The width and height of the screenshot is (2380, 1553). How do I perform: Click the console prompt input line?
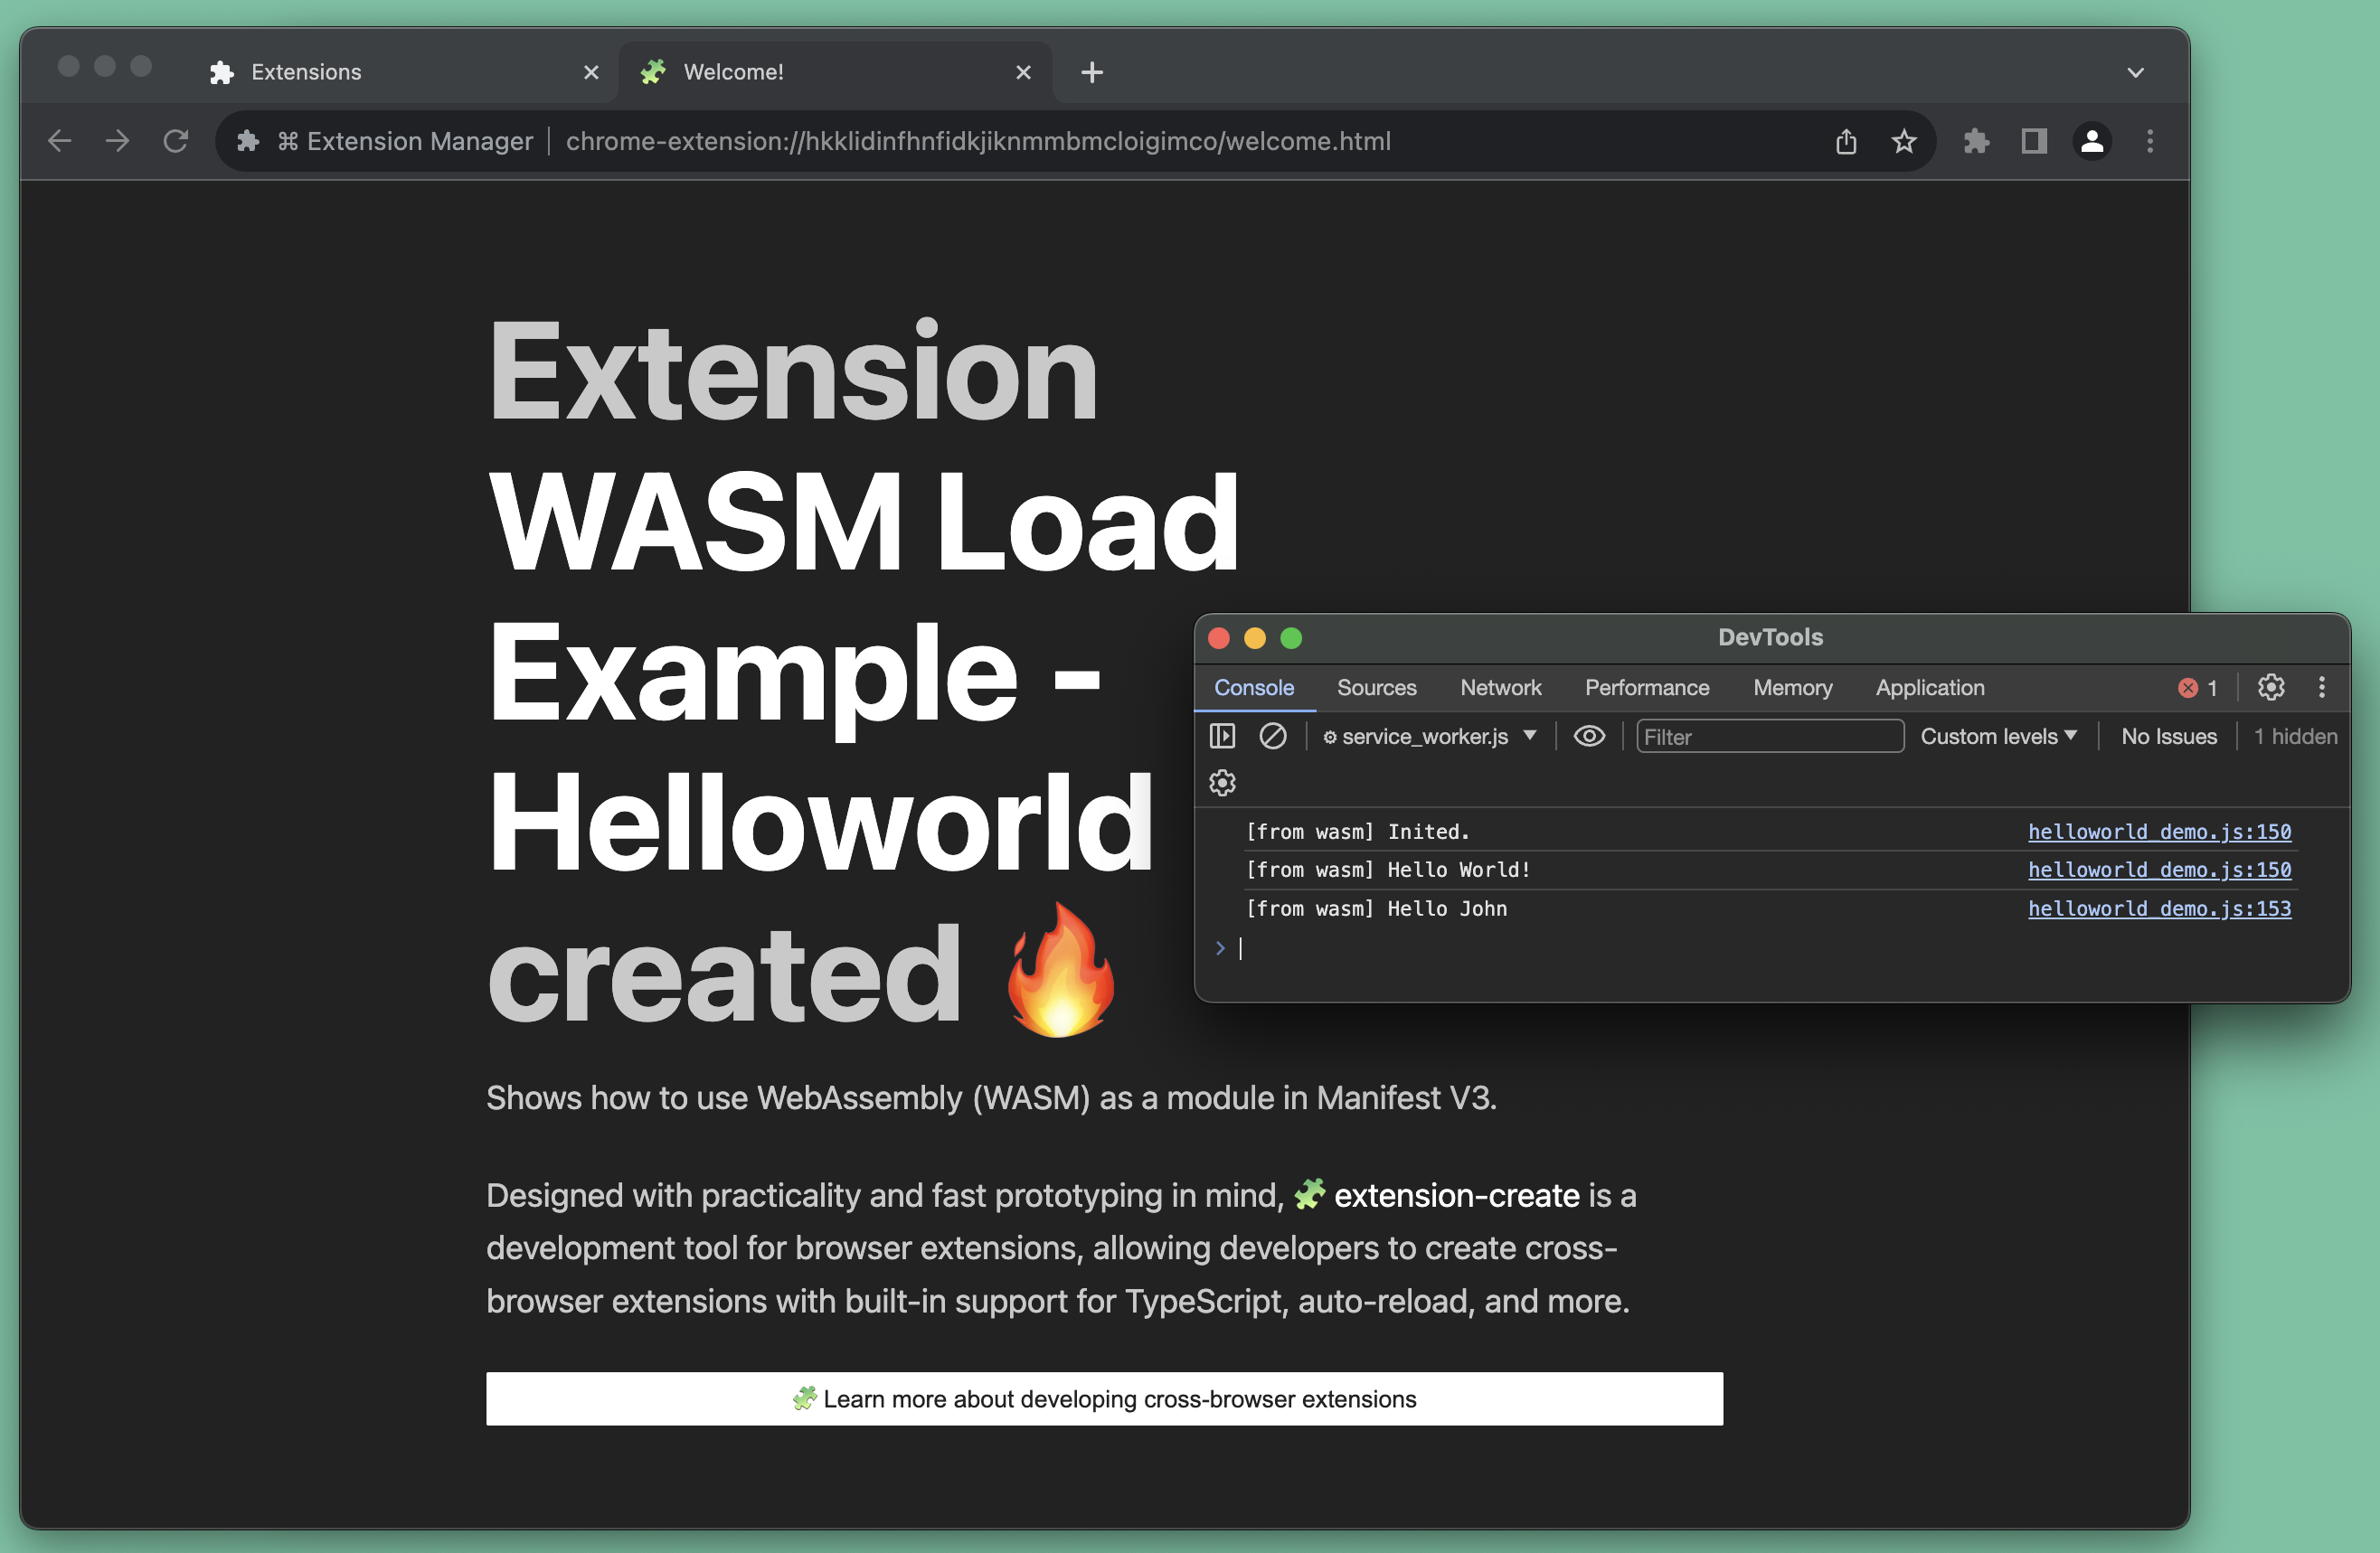click(x=1770, y=948)
